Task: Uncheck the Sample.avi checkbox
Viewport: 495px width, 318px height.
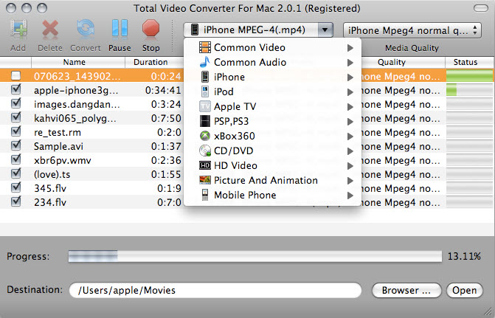Action: tap(16, 146)
